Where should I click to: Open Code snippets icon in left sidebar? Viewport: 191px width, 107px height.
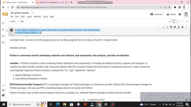click(x=3, y=85)
